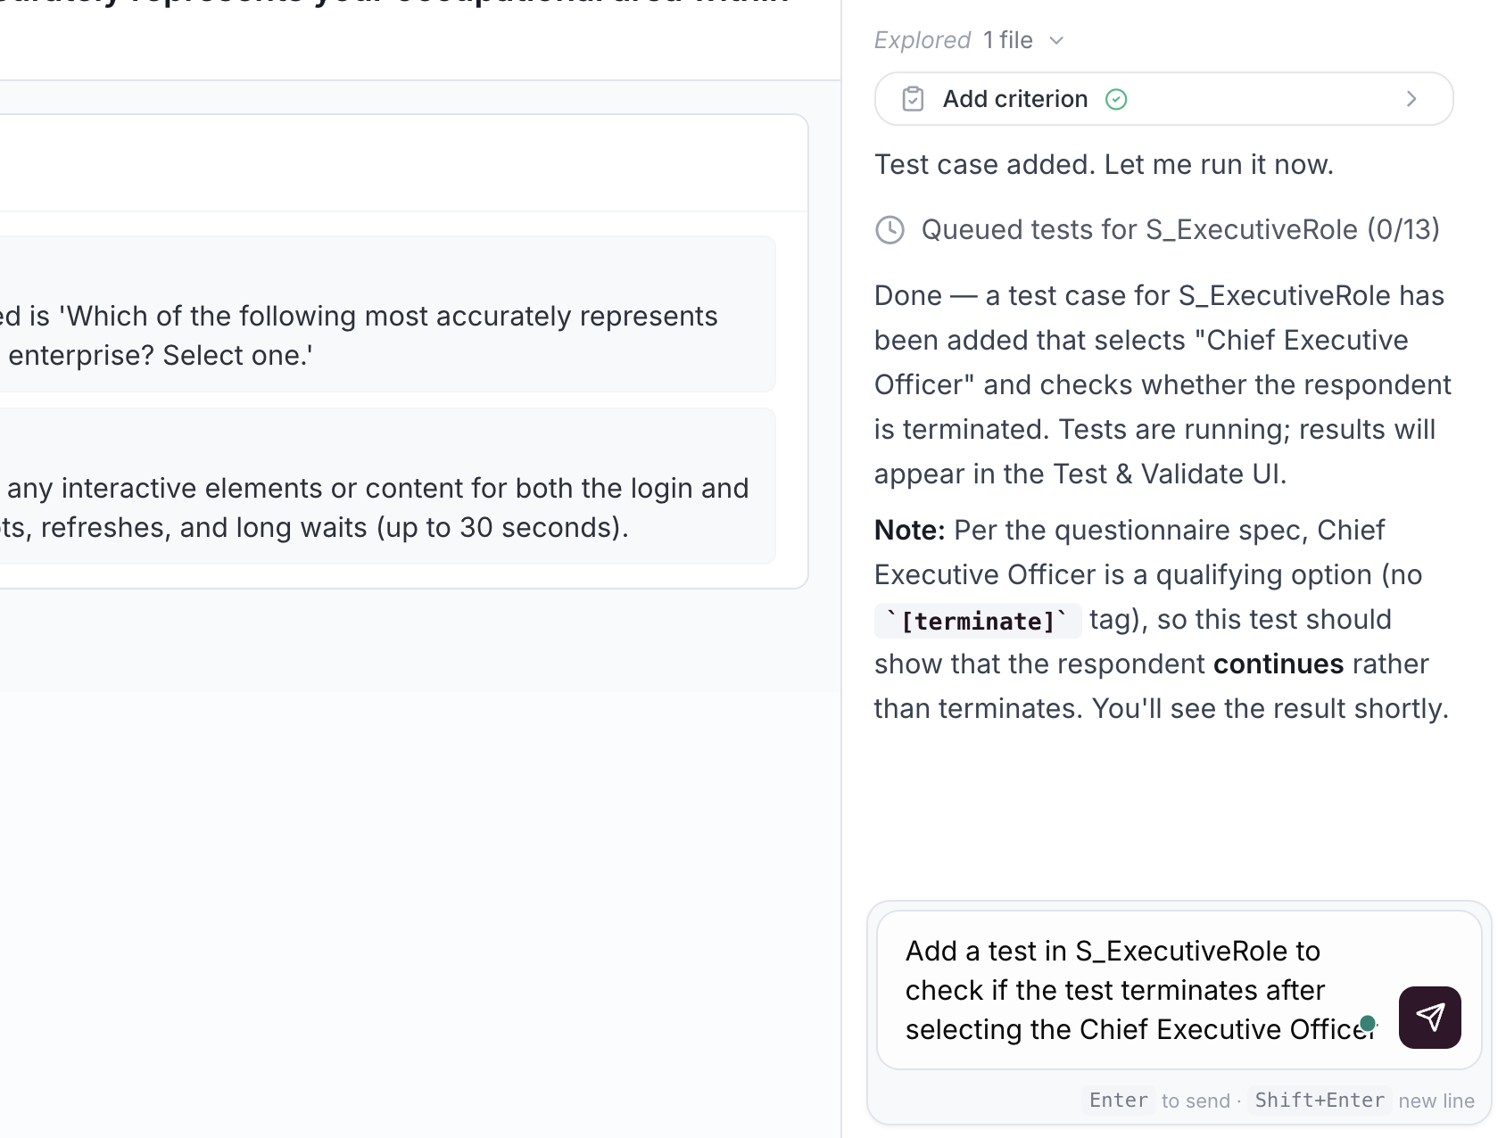Expand Add criterion with its right chevron

point(1411,99)
